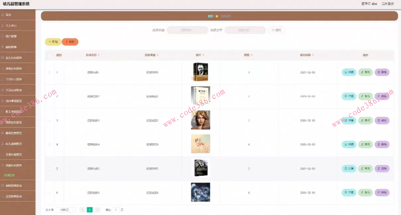Click 详情 icon button for row 1

349,72
